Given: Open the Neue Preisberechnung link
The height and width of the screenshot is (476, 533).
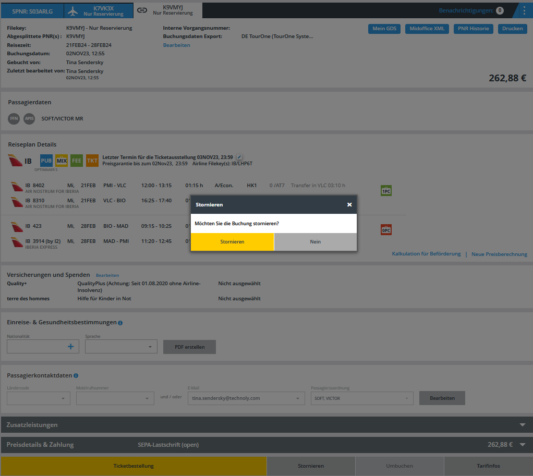Looking at the screenshot, I should 499,254.
